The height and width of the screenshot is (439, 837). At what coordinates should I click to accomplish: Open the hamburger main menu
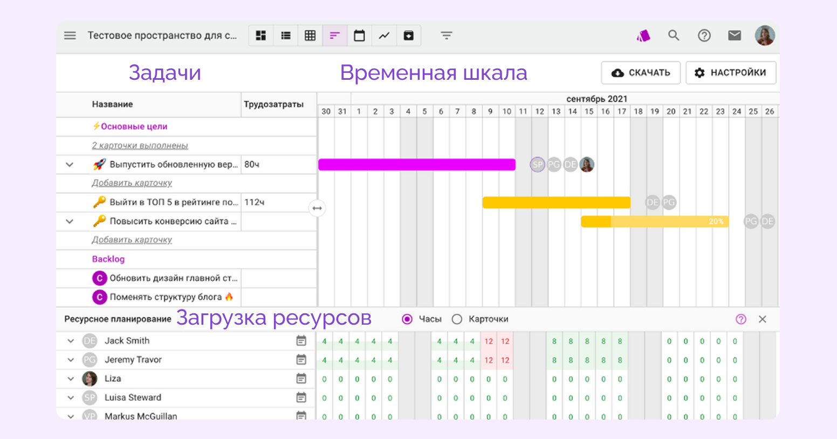click(x=70, y=36)
